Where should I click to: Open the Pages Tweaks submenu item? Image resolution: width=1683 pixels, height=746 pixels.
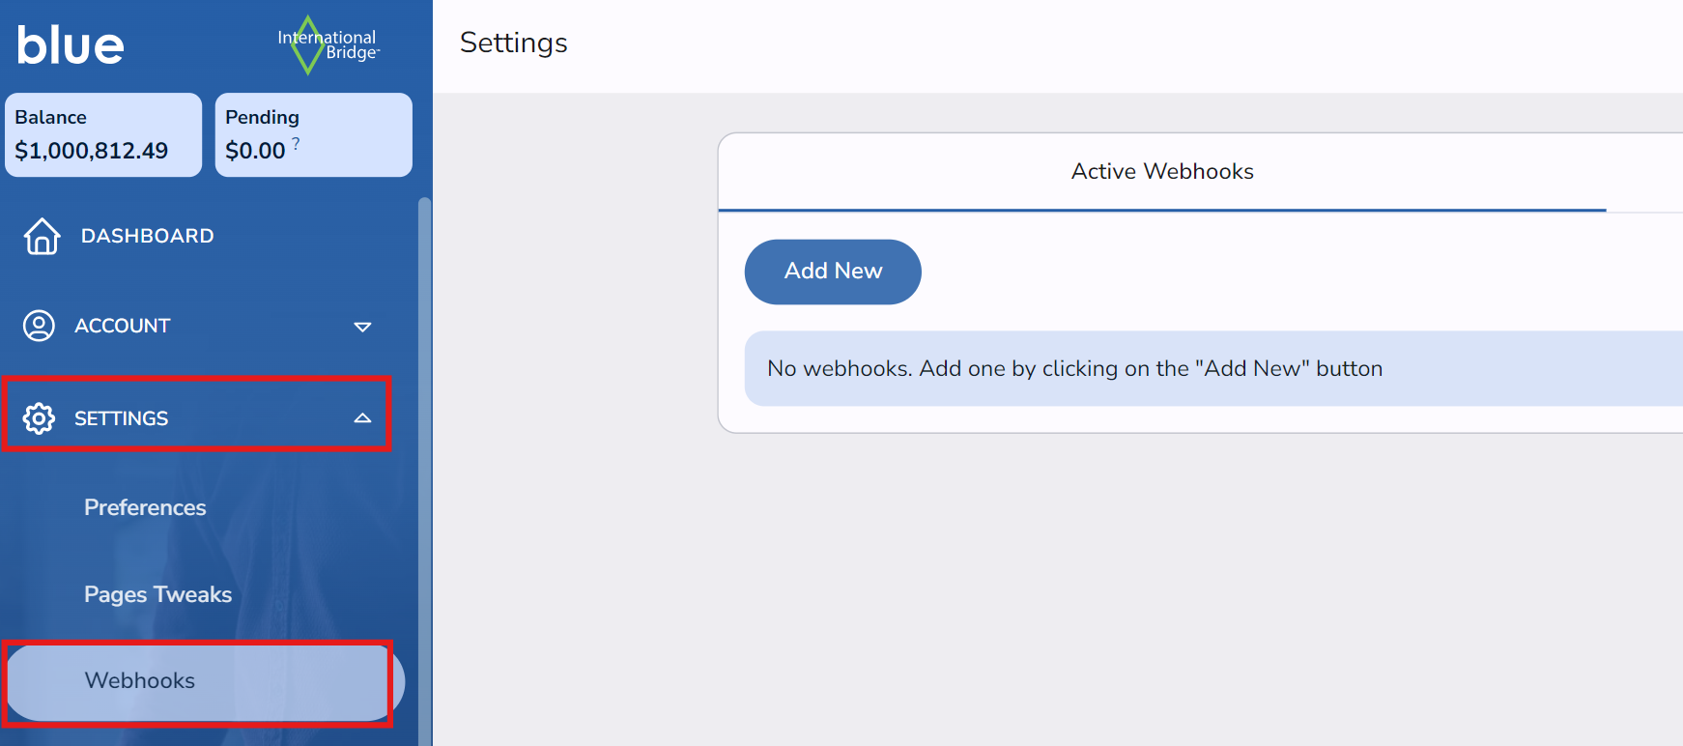point(157,594)
